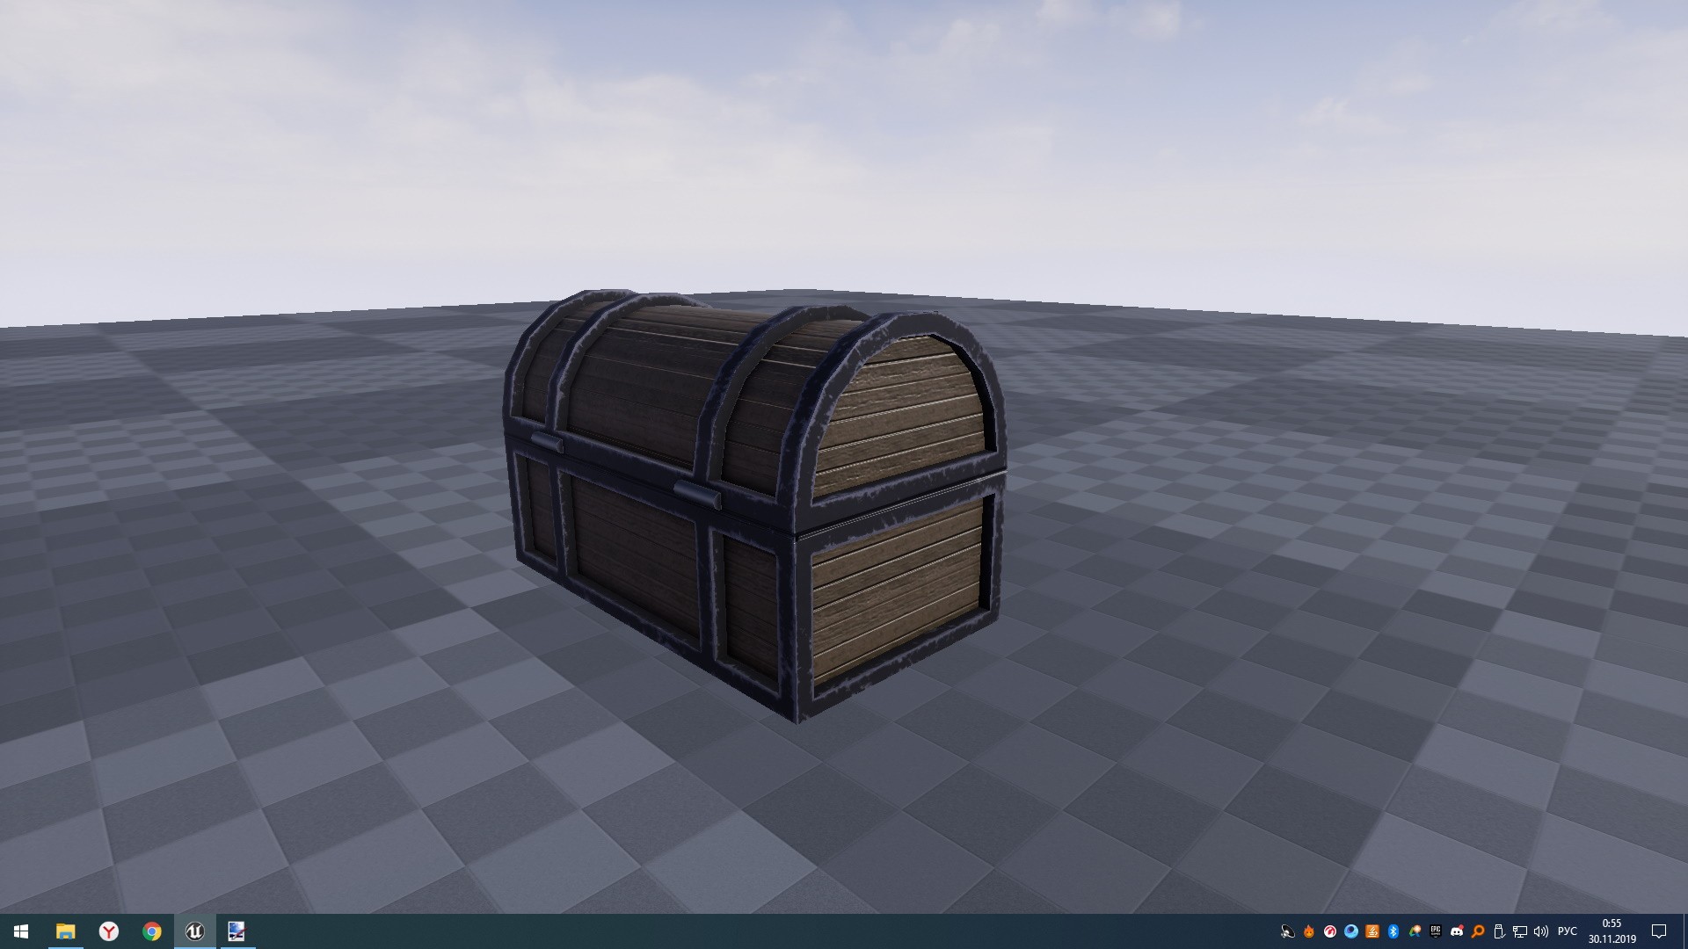Click the Java icon in the system tray

(1371, 931)
